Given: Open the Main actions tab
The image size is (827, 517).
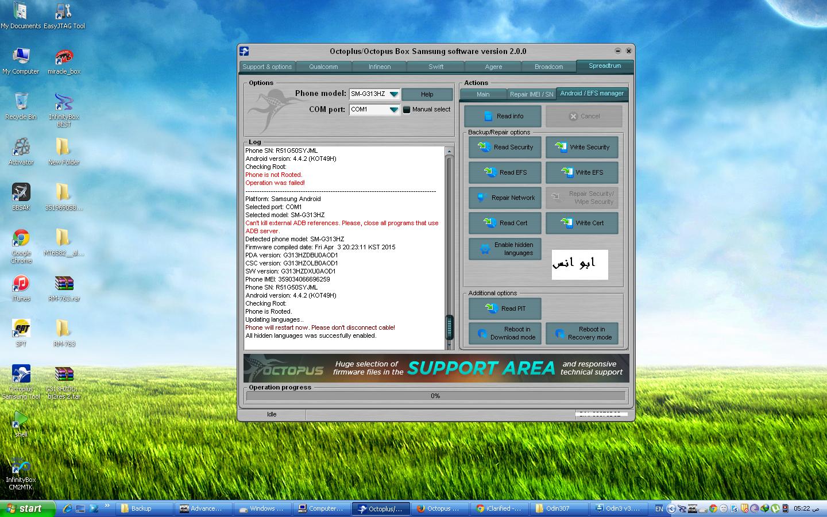Looking at the screenshot, I should (x=483, y=94).
